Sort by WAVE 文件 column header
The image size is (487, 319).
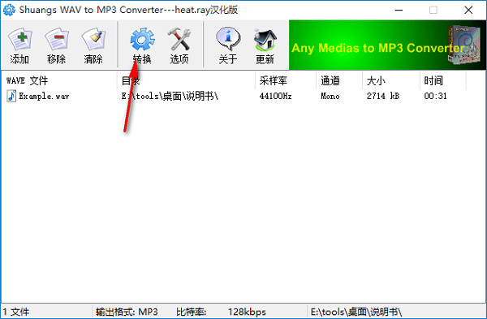[58, 80]
